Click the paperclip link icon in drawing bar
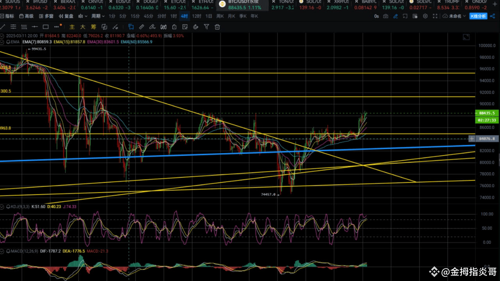Screen dimensions: 500x281 tap(195, 27)
